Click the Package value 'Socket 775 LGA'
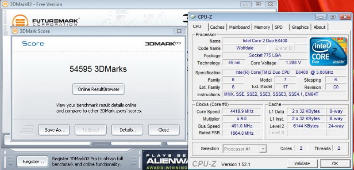Image resolution: width=354 pixels, height=170 pixels. (265, 55)
